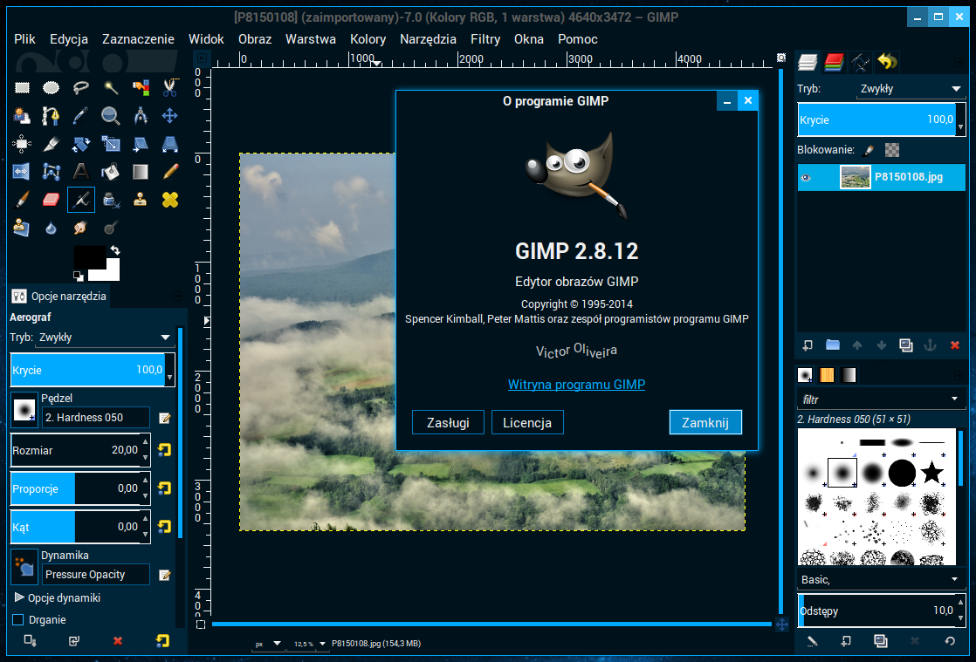The image size is (976, 662).
Task: Swap foreground and background colors
Action: pyautogui.click(x=115, y=249)
